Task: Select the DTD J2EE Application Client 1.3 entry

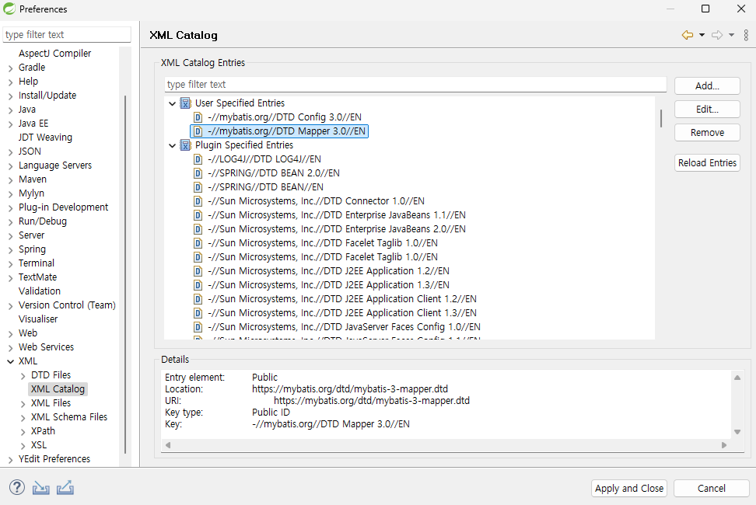Action: point(342,312)
